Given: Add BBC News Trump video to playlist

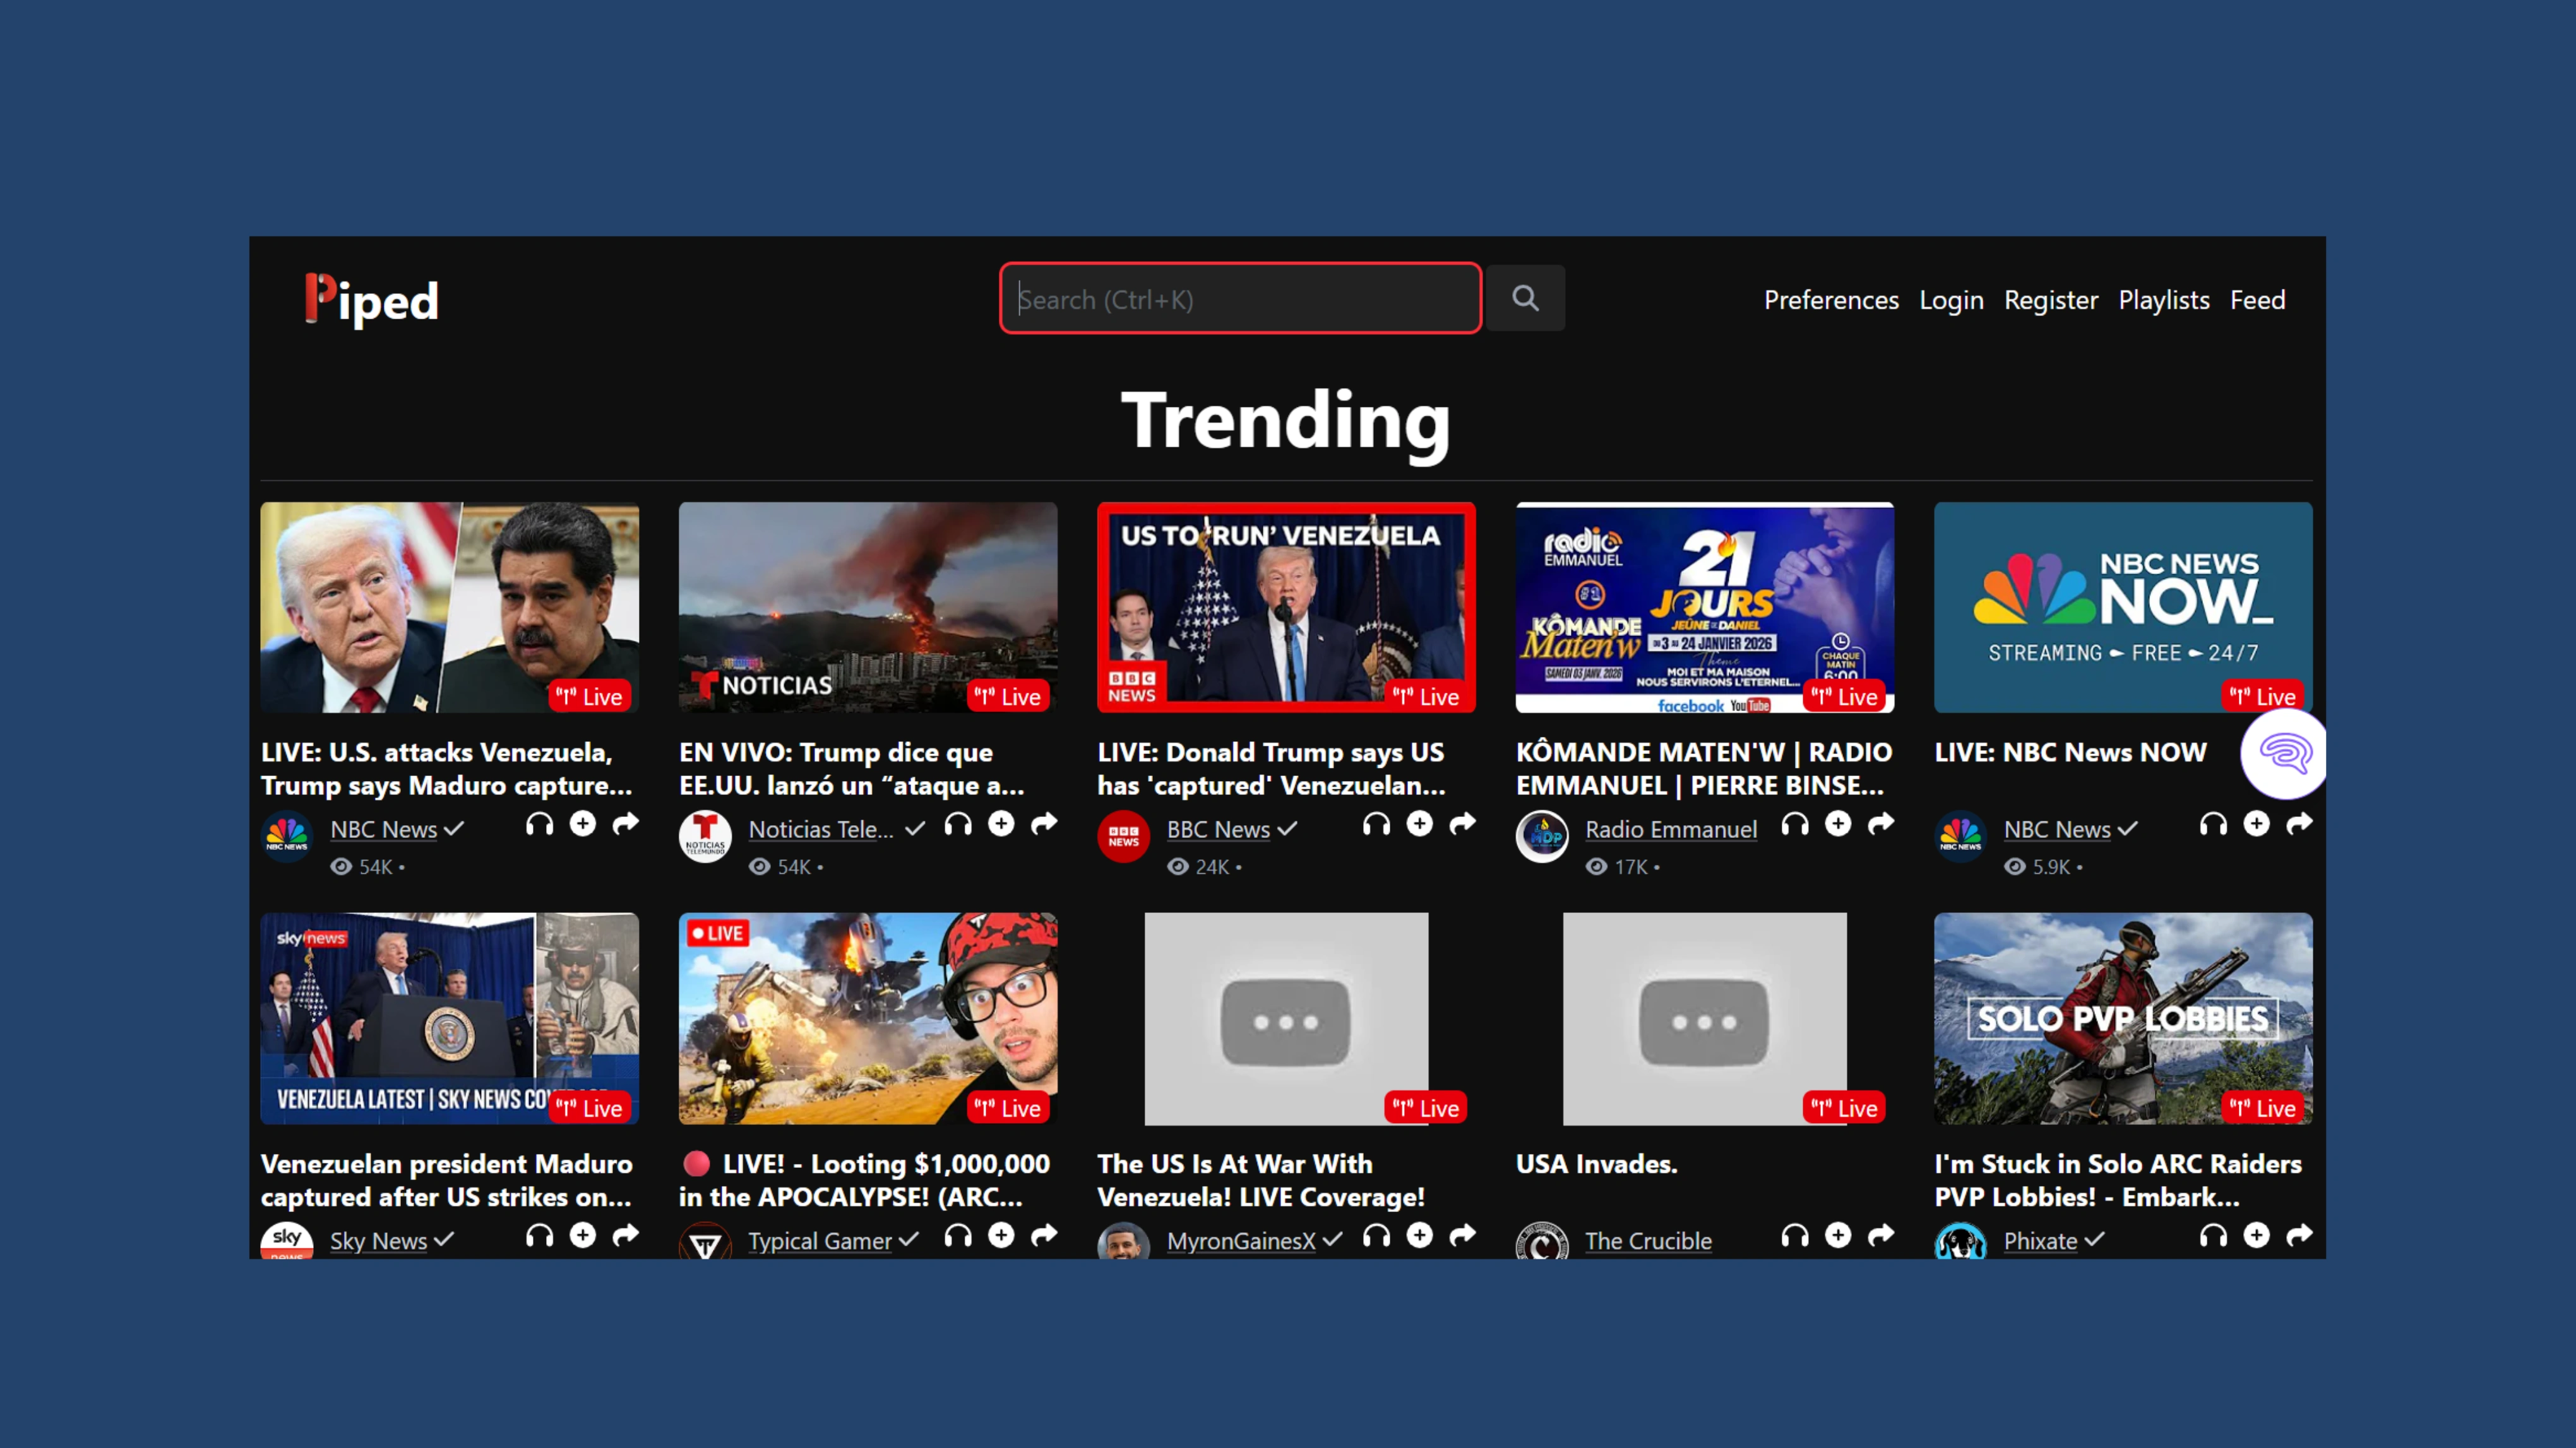Looking at the screenshot, I should pyautogui.click(x=1420, y=823).
